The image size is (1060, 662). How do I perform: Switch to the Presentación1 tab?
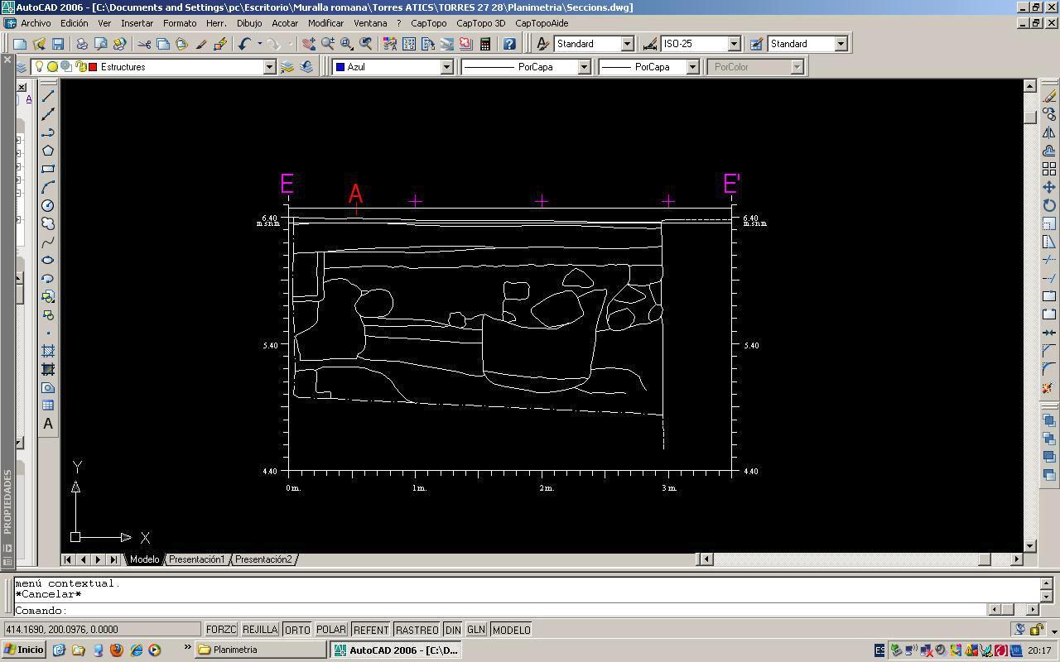(x=196, y=559)
